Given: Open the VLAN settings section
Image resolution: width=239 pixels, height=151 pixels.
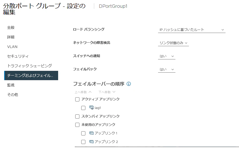Looking at the screenshot, I should pyautogui.click(x=12, y=47).
